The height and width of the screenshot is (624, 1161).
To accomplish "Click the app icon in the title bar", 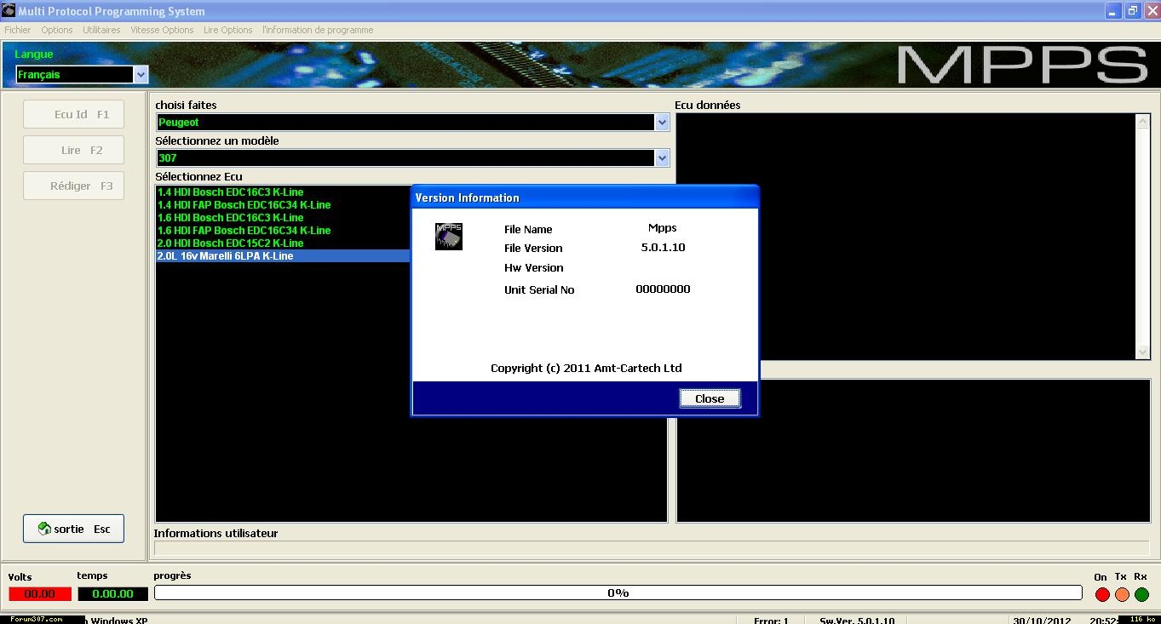I will pos(9,10).
